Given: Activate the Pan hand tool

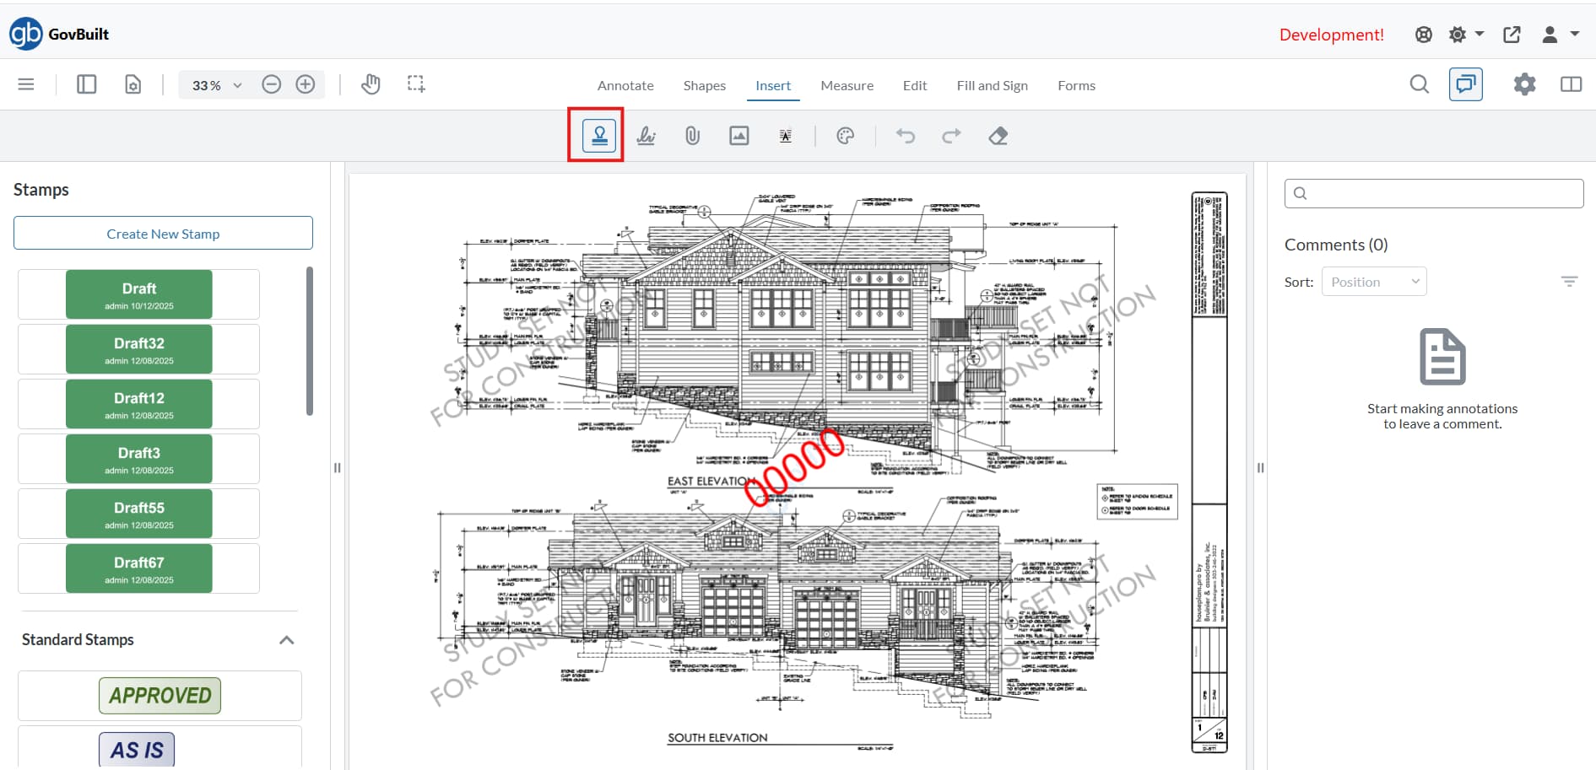Looking at the screenshot, I should 371,84.
